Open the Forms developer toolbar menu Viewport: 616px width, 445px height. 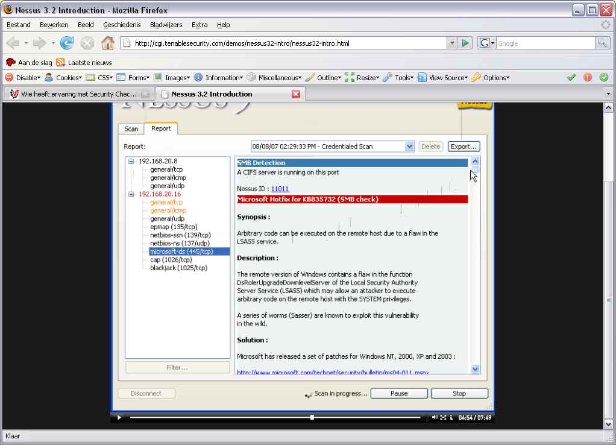pyautogui.click(x=133, y=77)
